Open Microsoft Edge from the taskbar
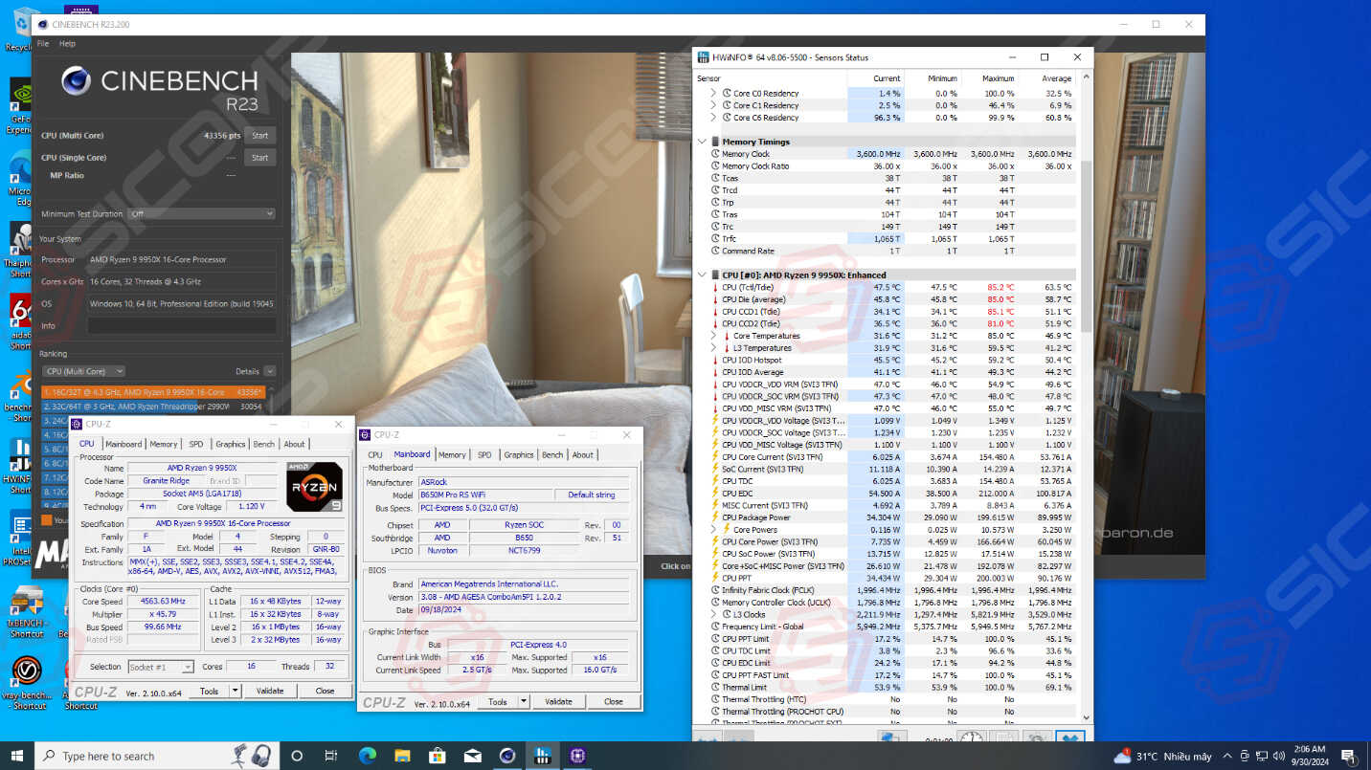Screen dimensions: 1371x770 (x=368, y=756)
